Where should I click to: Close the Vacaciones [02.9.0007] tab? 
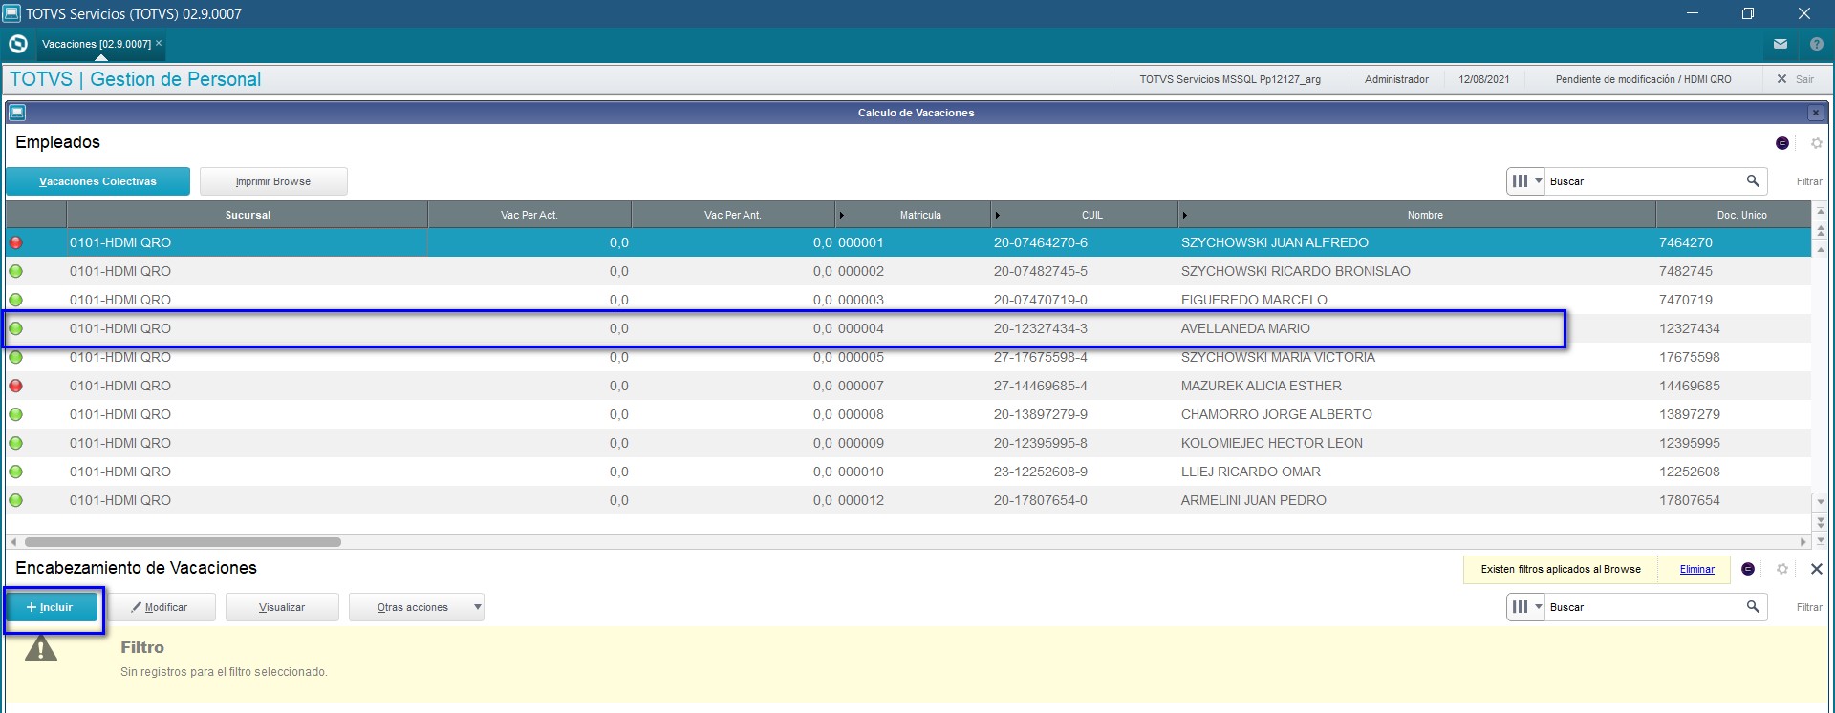coord(159,43)
